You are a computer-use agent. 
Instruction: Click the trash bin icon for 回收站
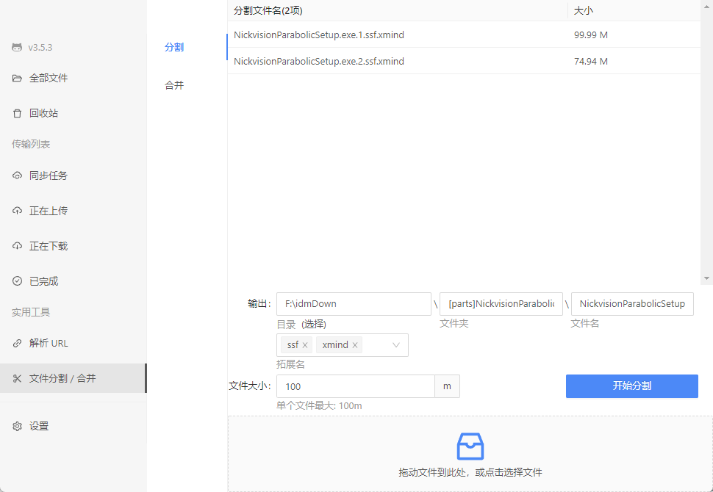17,113
